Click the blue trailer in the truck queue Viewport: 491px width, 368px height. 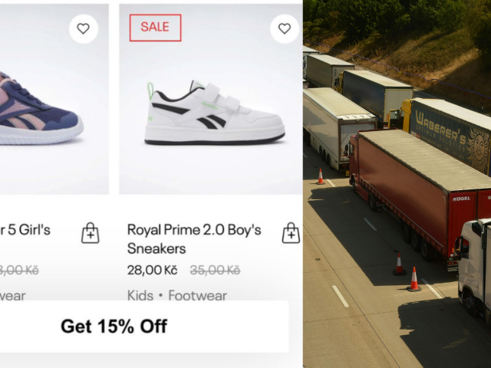(376, 94)
